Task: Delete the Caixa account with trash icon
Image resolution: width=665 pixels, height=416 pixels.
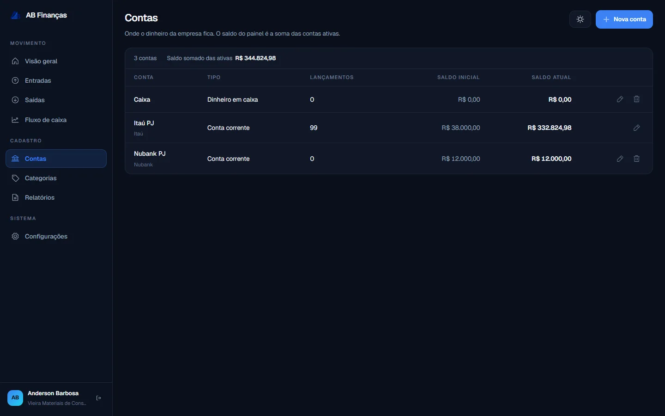Action: pos(636,99)
